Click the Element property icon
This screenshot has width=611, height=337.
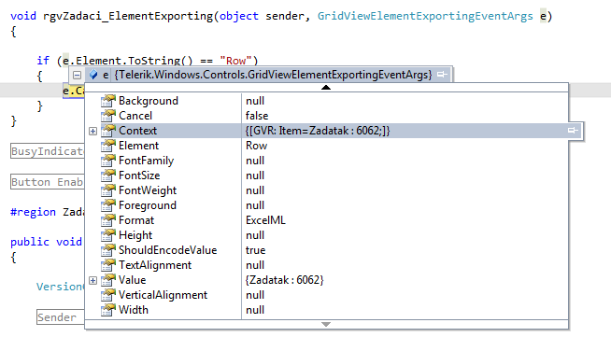coord(108,145)
